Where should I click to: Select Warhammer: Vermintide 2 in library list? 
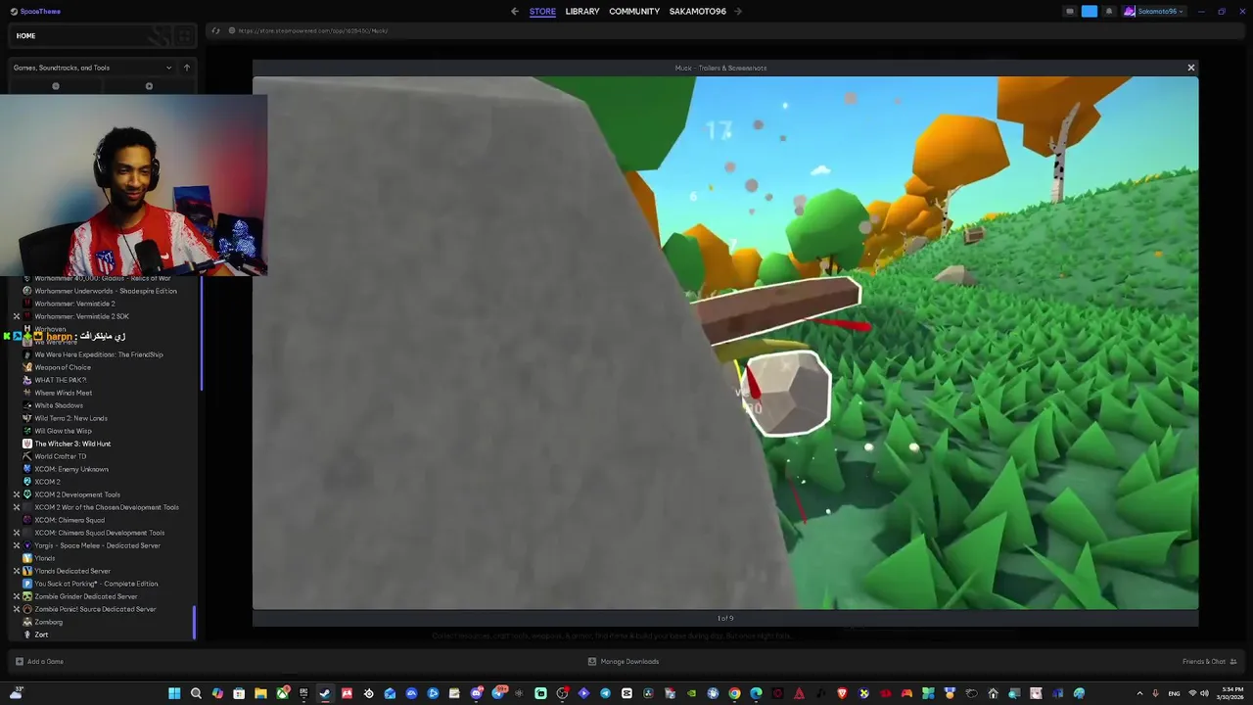[74, 304]
